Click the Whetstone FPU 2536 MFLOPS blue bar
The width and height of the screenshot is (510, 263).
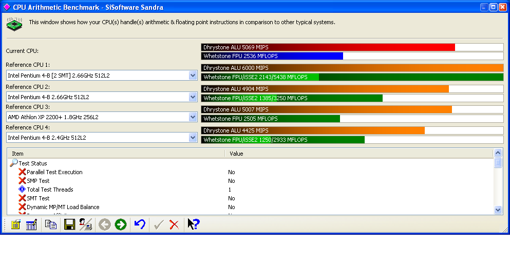352,56
